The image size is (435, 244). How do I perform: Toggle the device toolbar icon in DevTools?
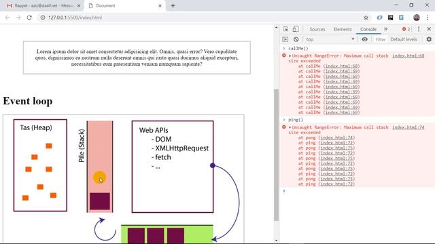[x=296, y=29]
